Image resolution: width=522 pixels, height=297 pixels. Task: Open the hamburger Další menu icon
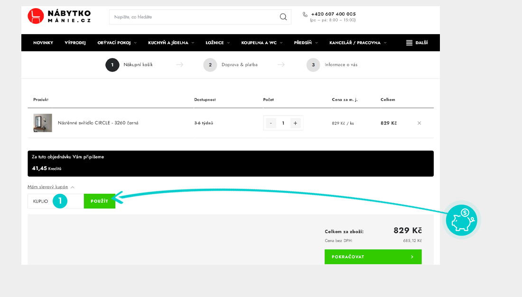point(409,43)
